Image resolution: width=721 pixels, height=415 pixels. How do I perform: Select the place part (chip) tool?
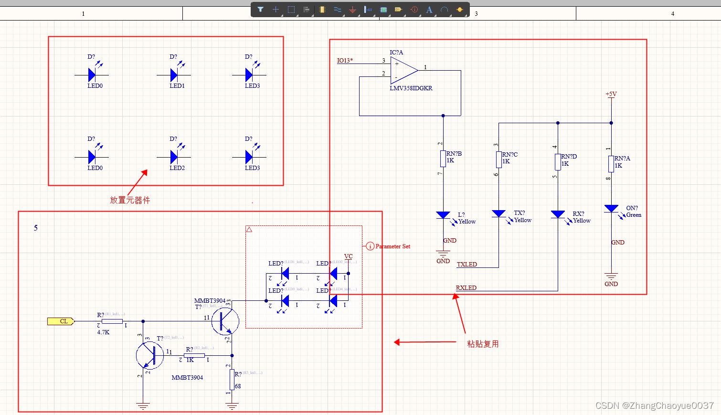[x=322, y=10]
